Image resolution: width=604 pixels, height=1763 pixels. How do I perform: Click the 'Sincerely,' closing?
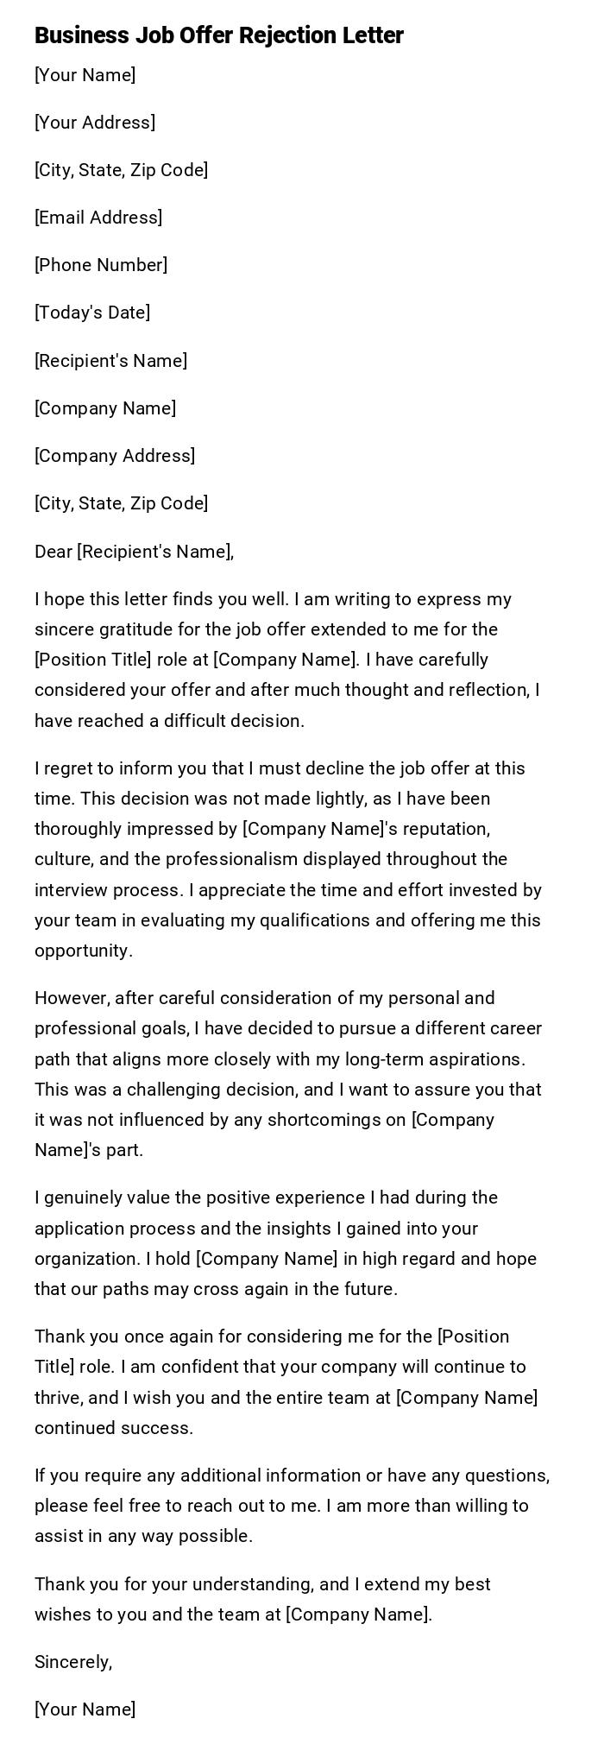(x=73, y=1662)
